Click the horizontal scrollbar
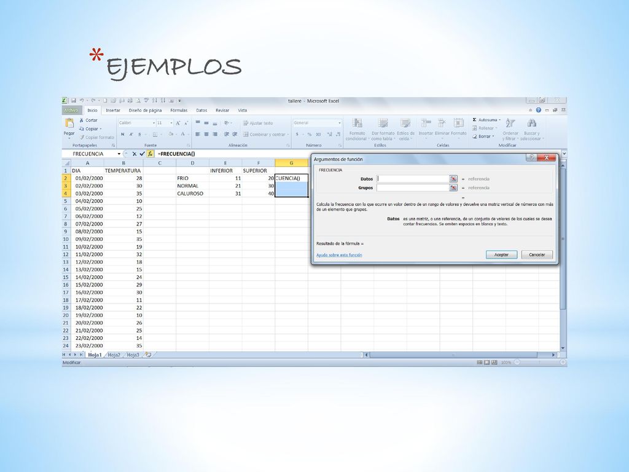The image size is (629, 472). tap(453, 355)
